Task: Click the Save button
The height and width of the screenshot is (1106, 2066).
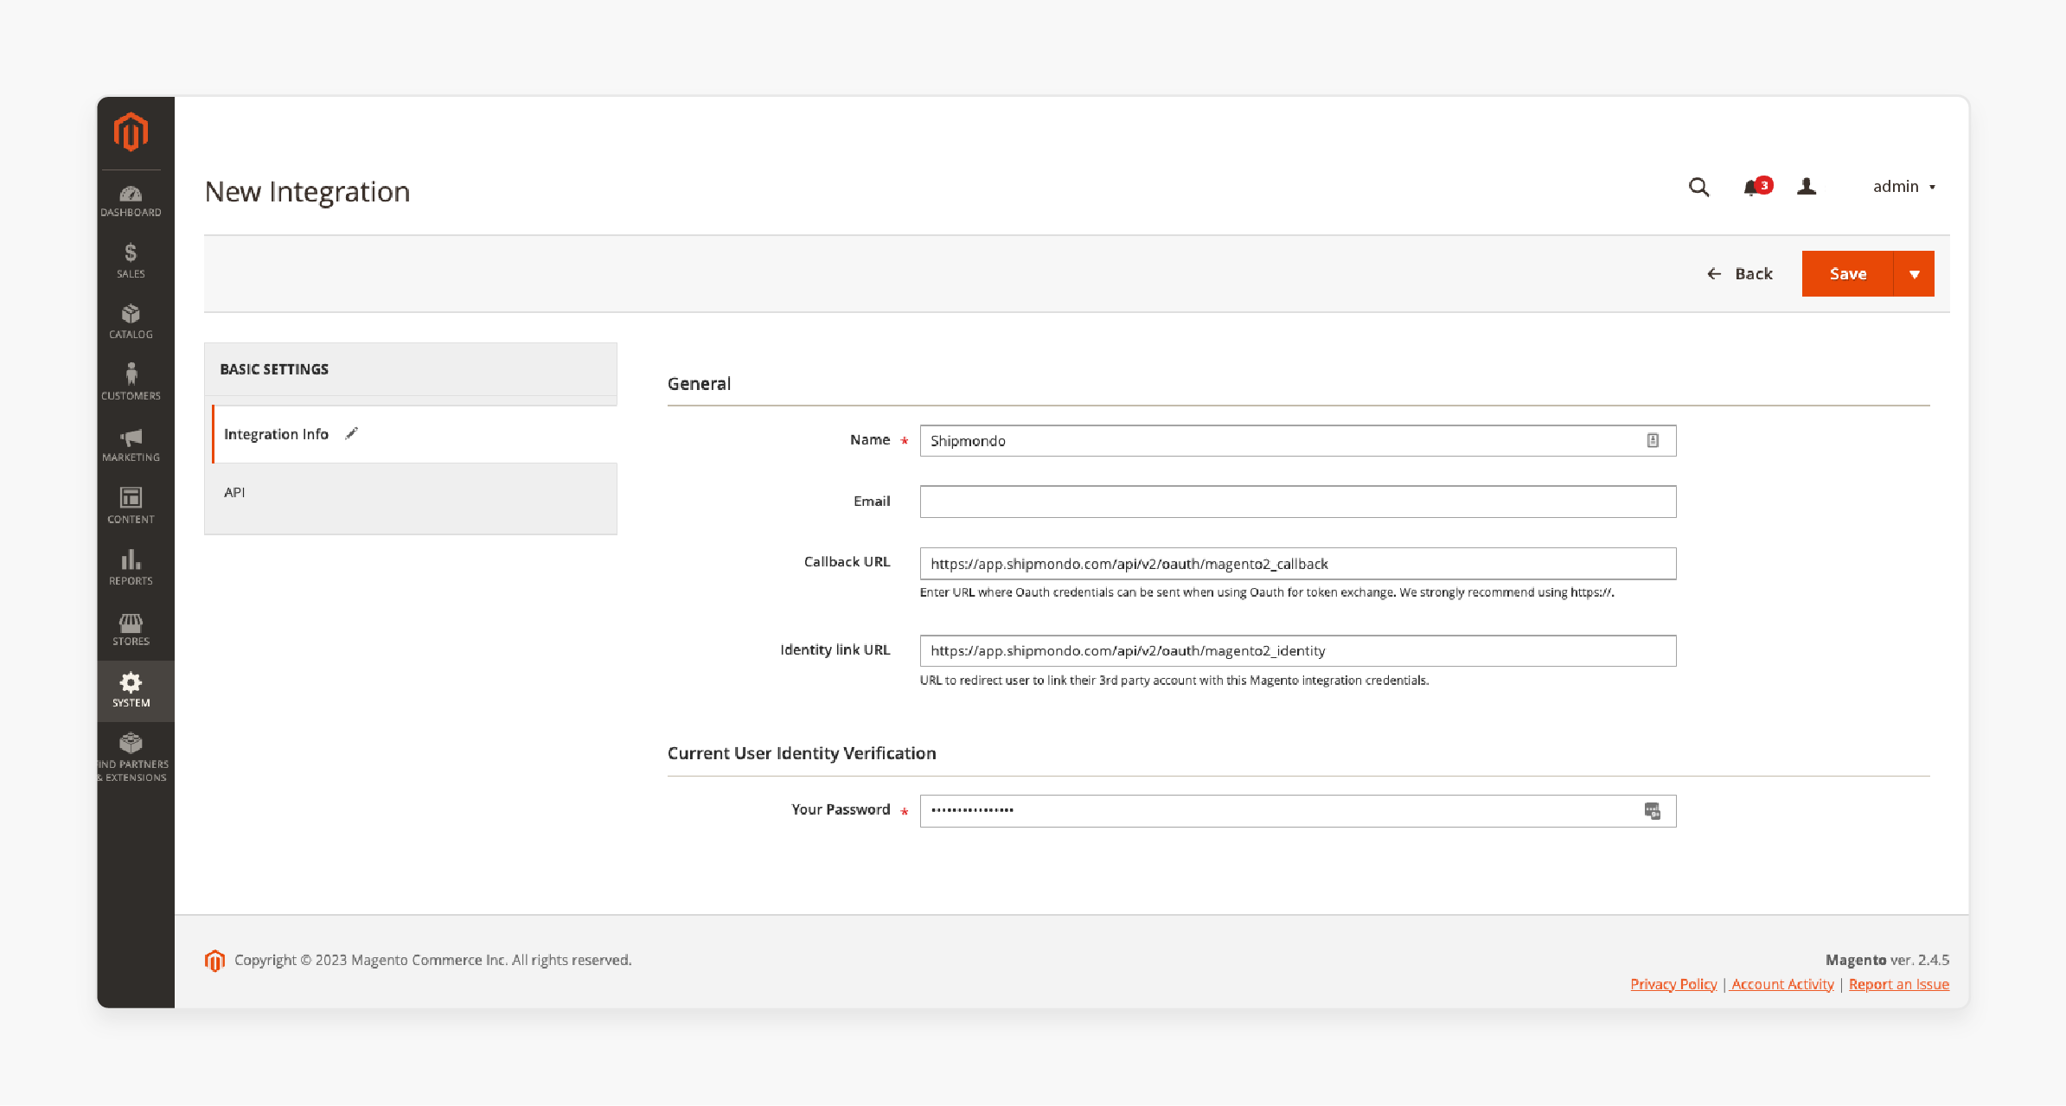Action: pos(1847,274)
